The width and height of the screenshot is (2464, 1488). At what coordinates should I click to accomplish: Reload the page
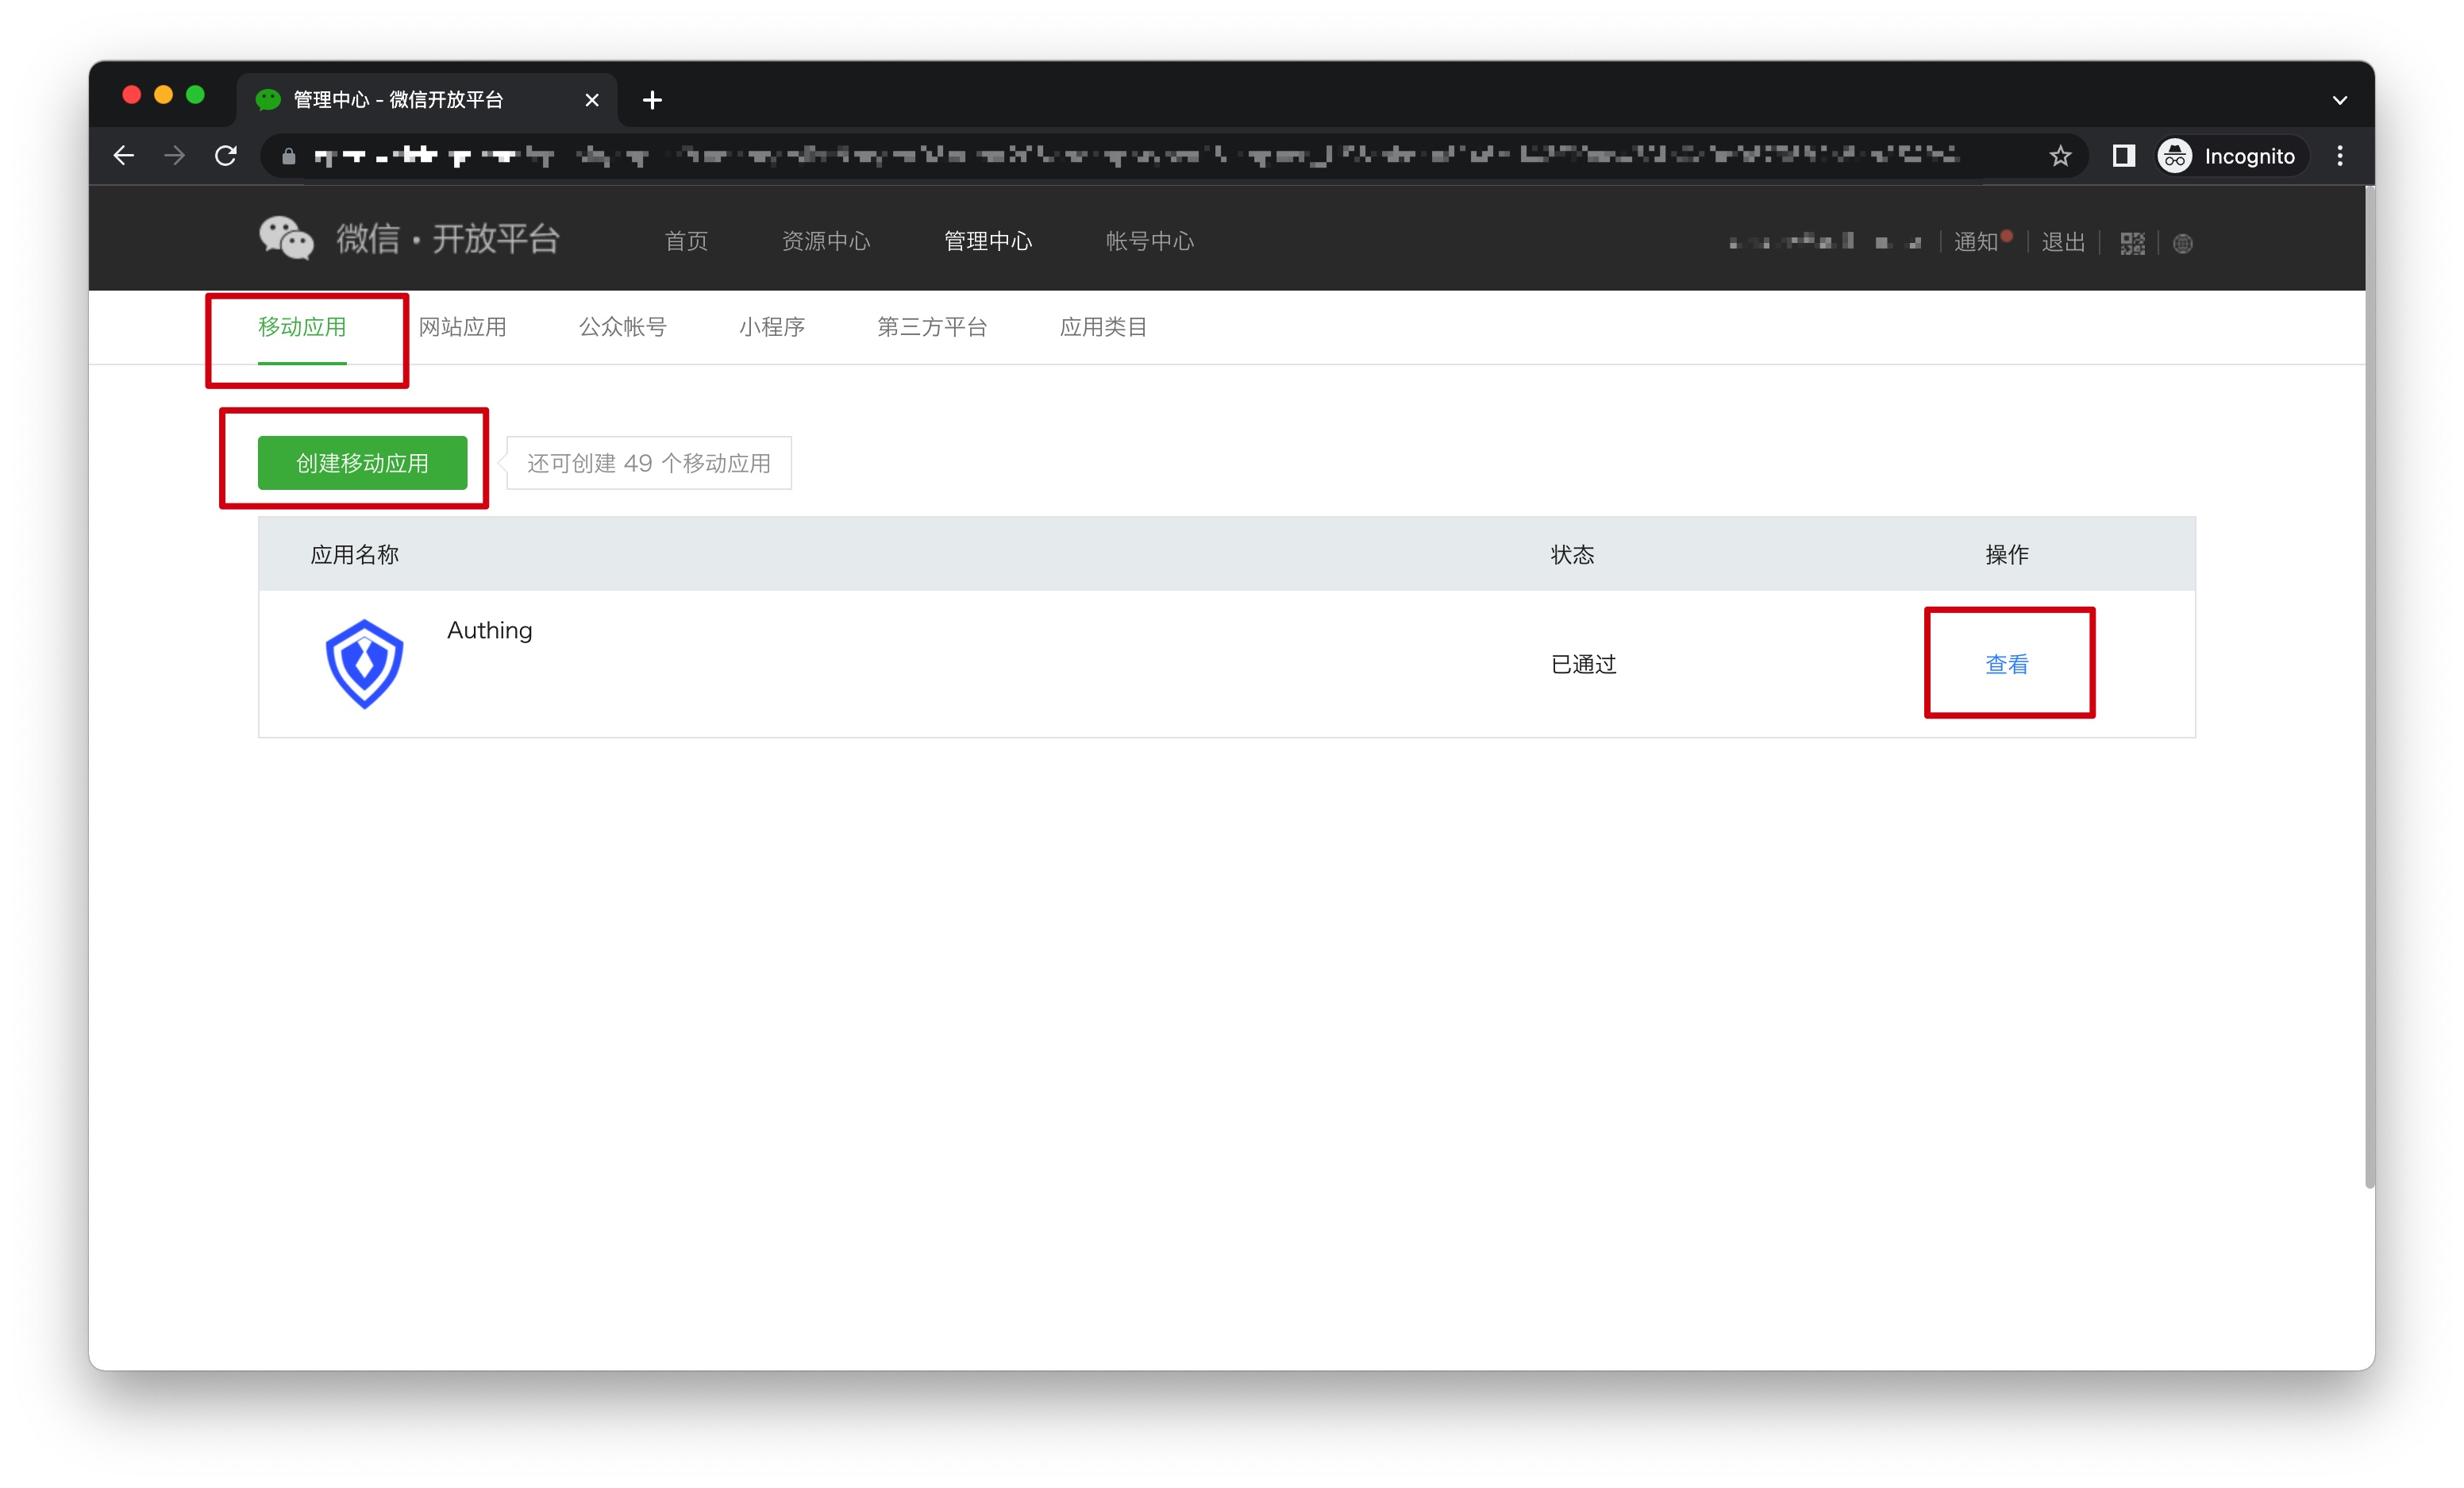pos(226,156)
